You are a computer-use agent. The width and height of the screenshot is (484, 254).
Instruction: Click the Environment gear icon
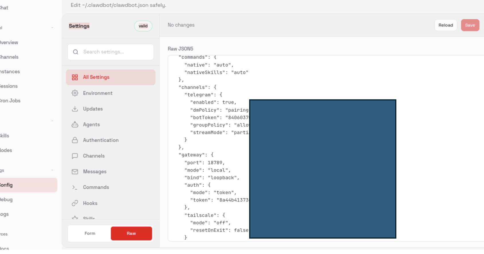coord(75,93)
